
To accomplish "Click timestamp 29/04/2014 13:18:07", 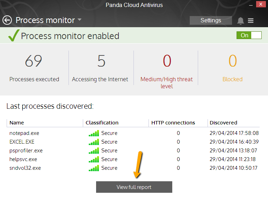I will (233, 151).
